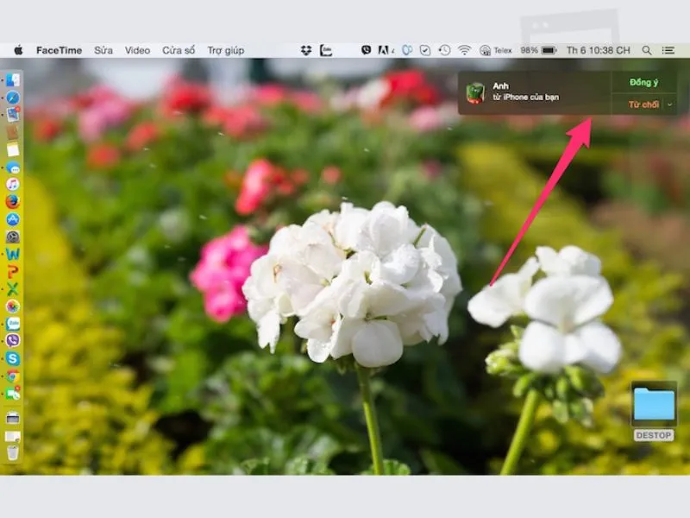Viewport: 690px width, 518px height.
Task: Select the DESTOP folder on desktop
Action: tap(654, 411)
